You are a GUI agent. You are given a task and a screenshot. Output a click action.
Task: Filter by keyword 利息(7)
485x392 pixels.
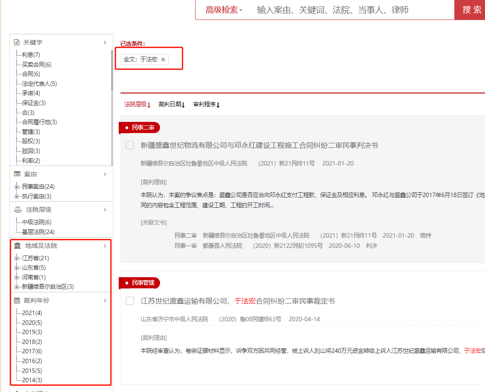pyautogui.click(x=31, y=55)
